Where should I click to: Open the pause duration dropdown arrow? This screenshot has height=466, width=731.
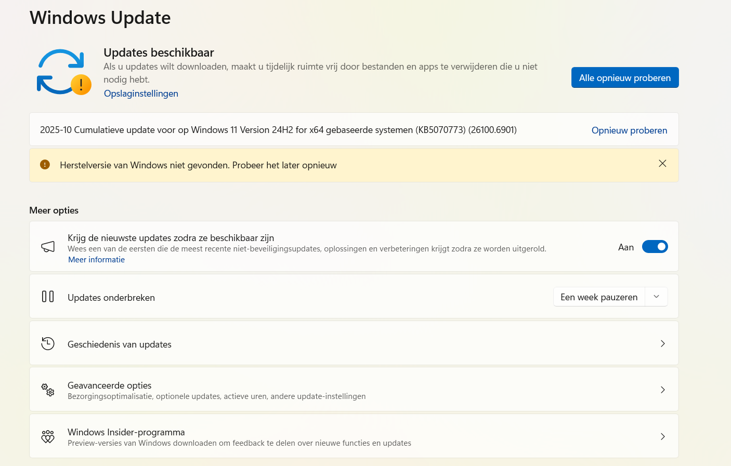click(x=656, y=296)
